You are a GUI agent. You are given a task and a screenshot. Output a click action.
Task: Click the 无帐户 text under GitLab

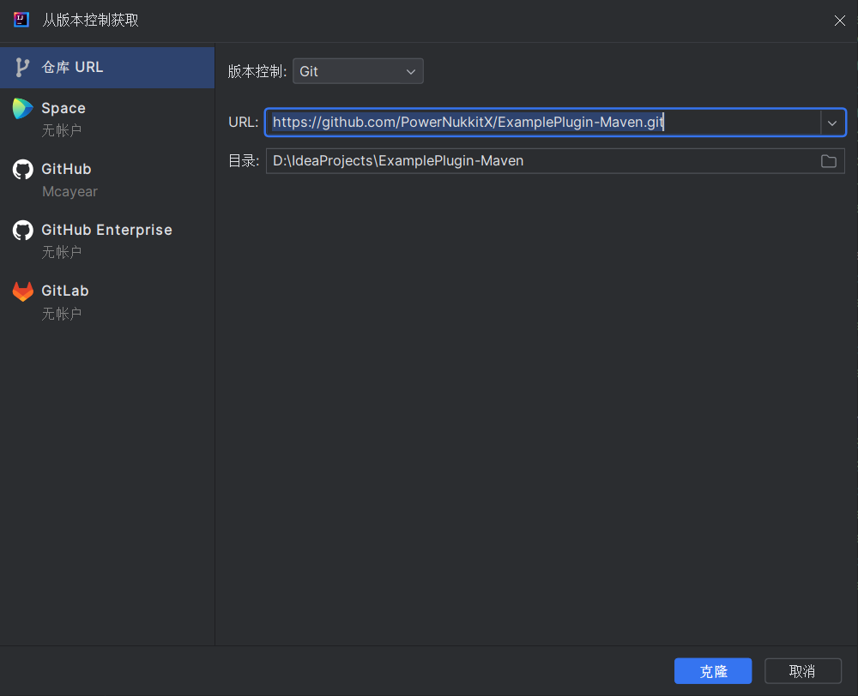(x=61, y=313)
